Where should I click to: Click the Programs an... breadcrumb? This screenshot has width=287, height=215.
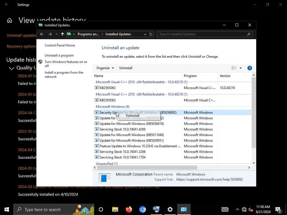pyautogui.click(x=88, y=34)
